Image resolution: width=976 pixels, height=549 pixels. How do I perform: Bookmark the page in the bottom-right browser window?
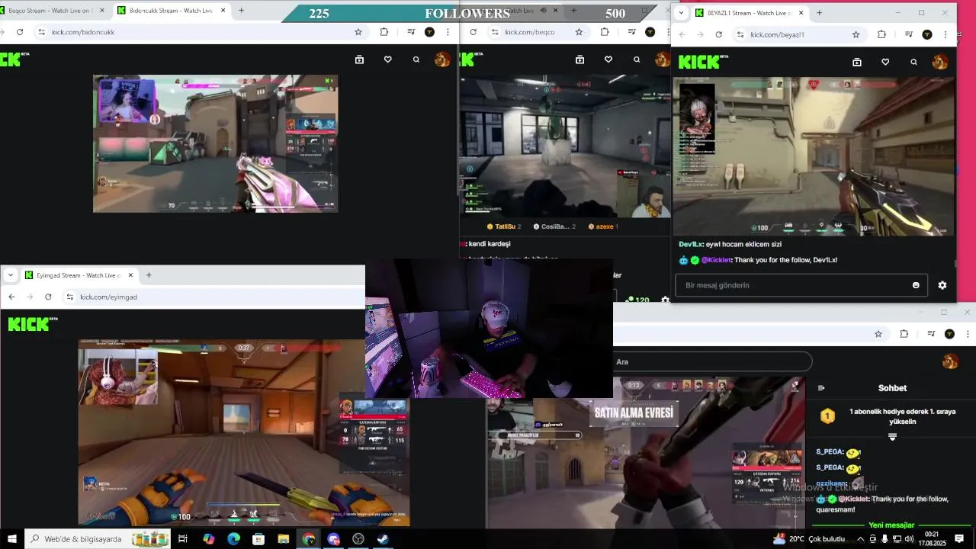tap(878, 334)
